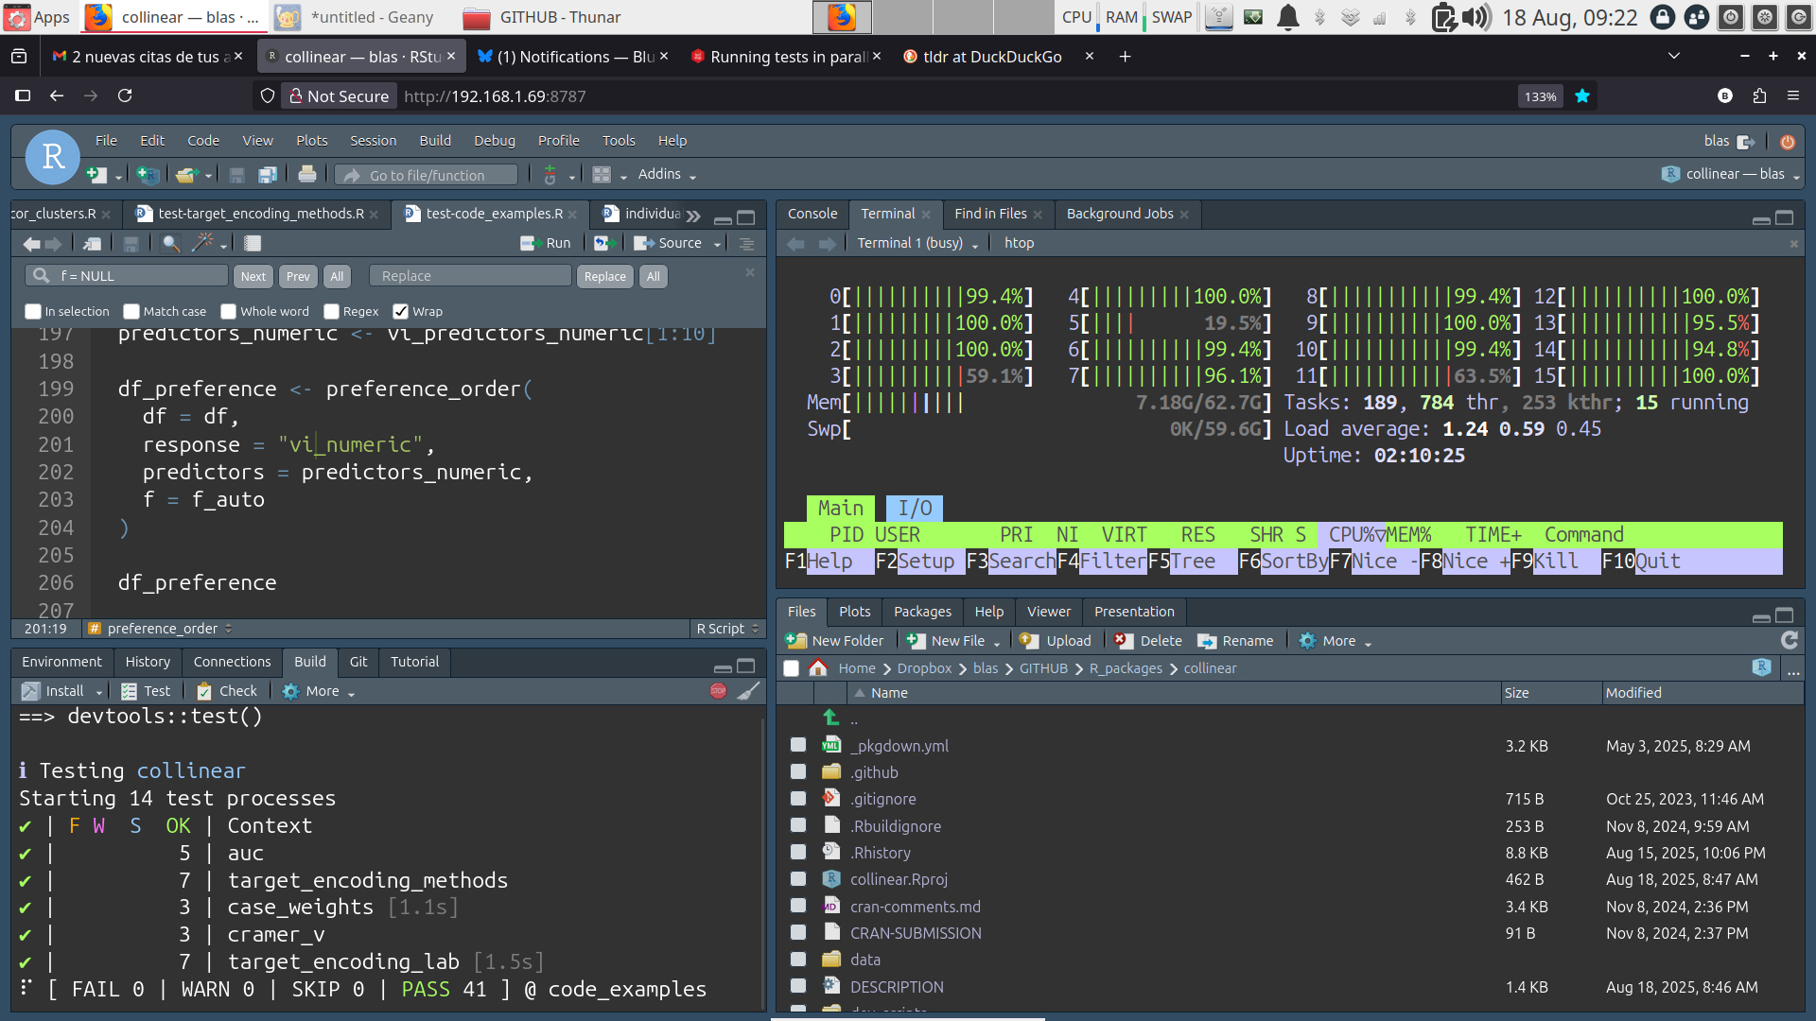Refresh the Files pane listing

tap(1789, 640)
